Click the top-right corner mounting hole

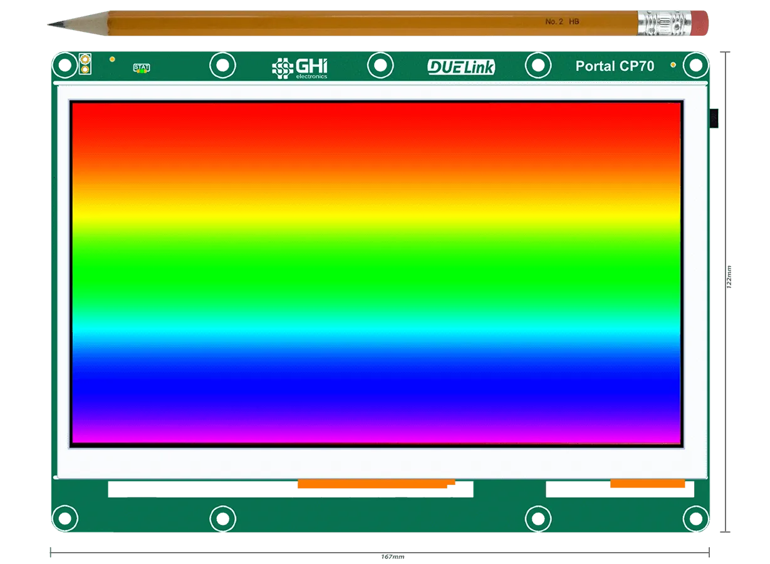pos(695,65)
